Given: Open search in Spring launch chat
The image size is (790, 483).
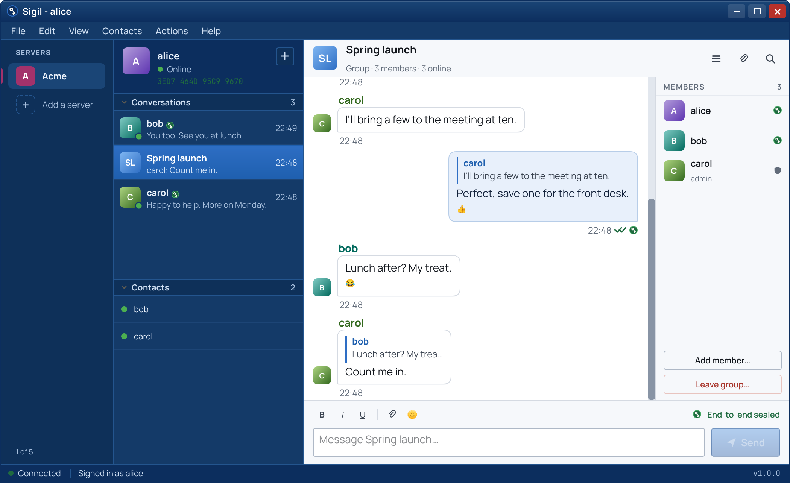Looking at the screenshot, I should [770, 59].
